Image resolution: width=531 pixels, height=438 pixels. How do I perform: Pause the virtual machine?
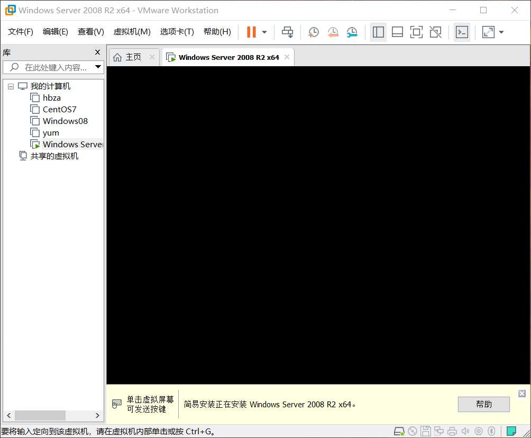coord(251,32)
